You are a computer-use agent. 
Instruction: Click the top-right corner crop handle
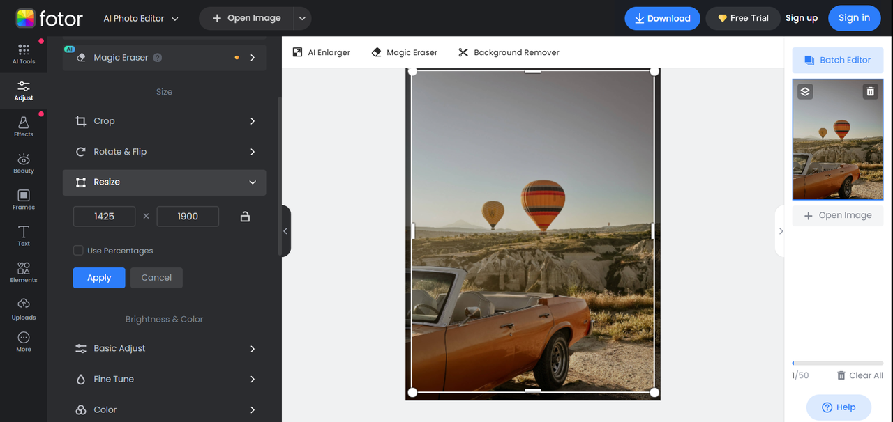pos(654,71)
